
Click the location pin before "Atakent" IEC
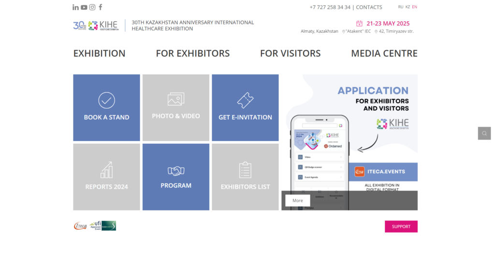point(344,31)
